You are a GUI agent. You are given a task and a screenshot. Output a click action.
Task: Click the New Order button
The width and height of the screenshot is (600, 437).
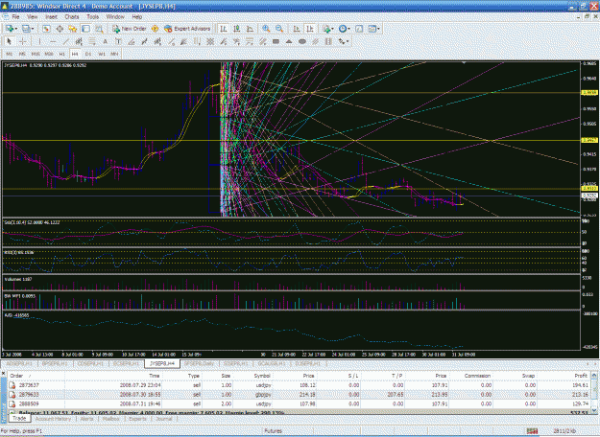pos(129,29)
